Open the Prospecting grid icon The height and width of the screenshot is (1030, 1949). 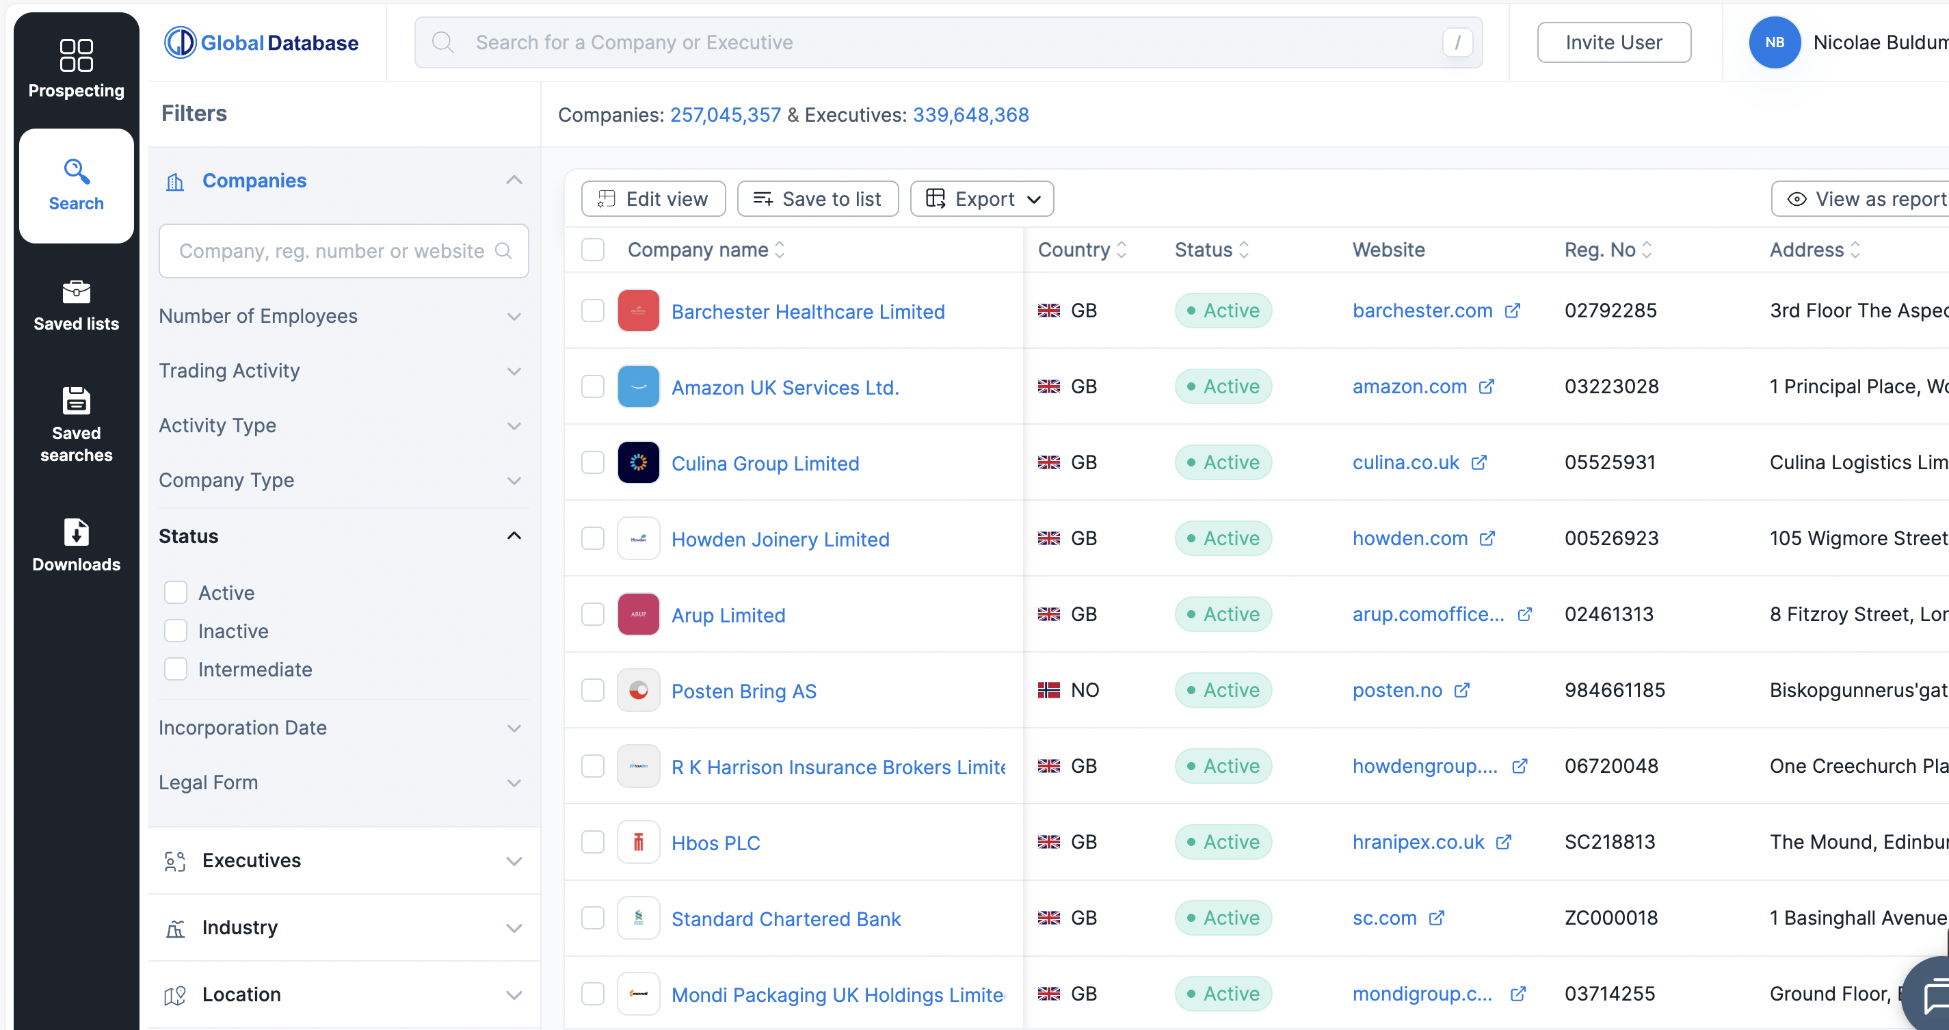coord(76,55)
